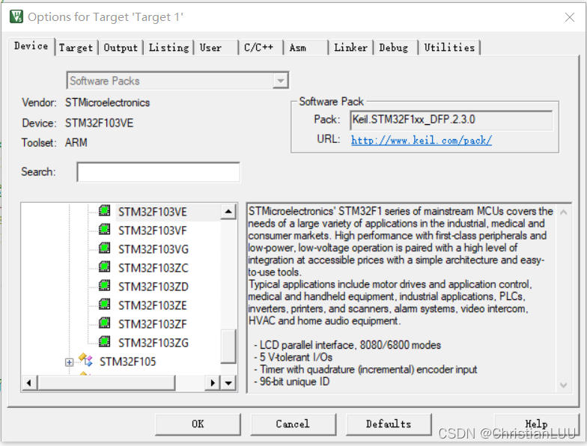
Task: Click device tree scroll right arrow
Action: [213, 383]
